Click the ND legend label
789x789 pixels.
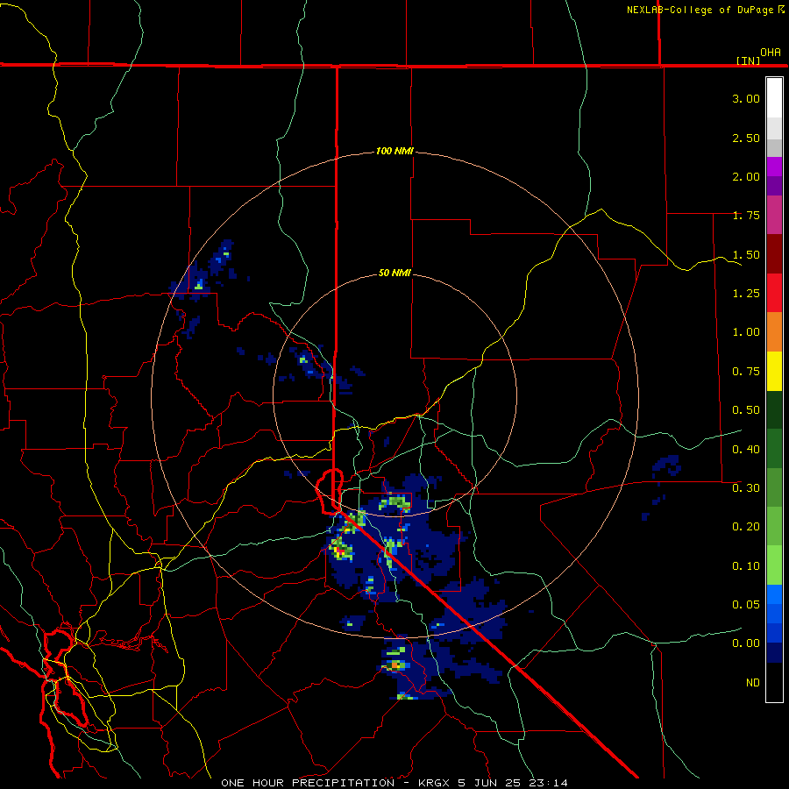click(753, 682)
